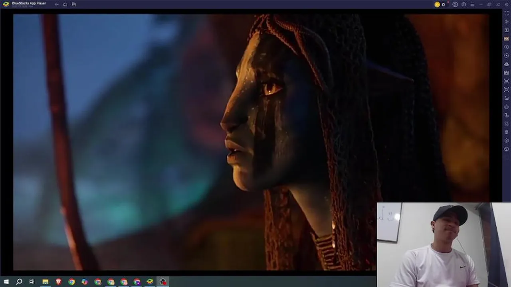The image size is (511, 287).
Task: Go back with the BlueStacks back arrow
Action: (x=57, y=4)
